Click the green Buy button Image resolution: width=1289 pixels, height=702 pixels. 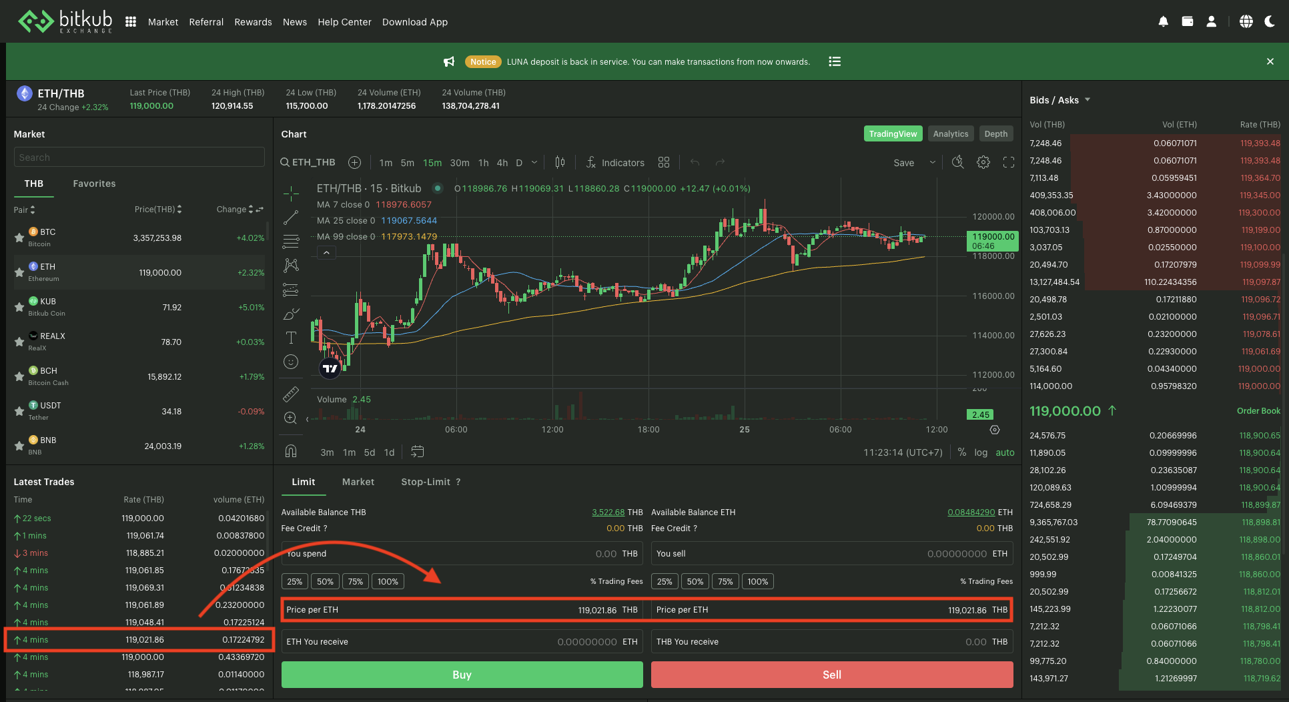point(462,675)
